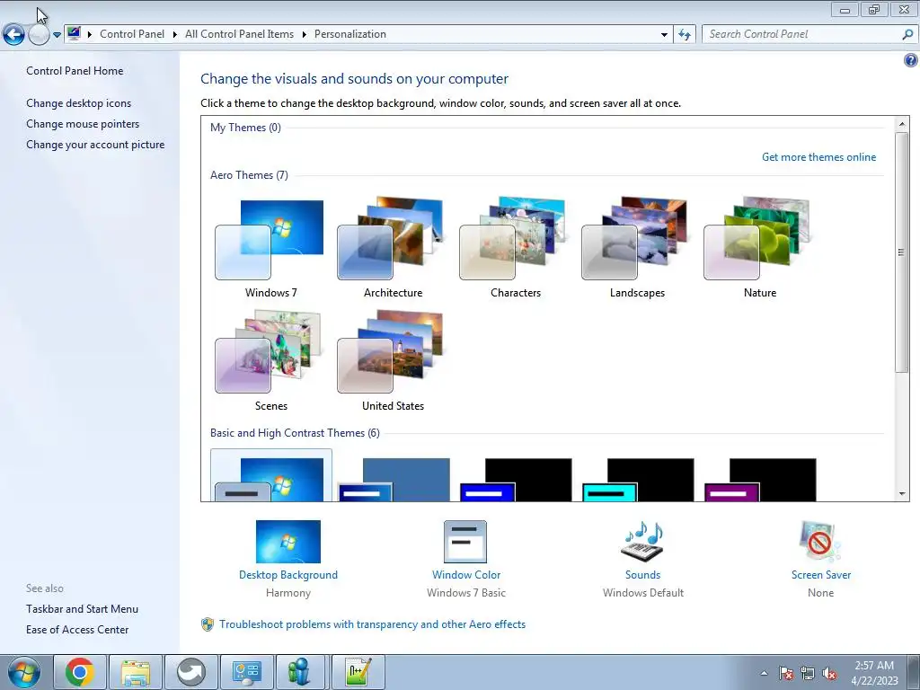Select the high contrast theme with cyan title bar

pyautogui.click(x=638, y=480)
